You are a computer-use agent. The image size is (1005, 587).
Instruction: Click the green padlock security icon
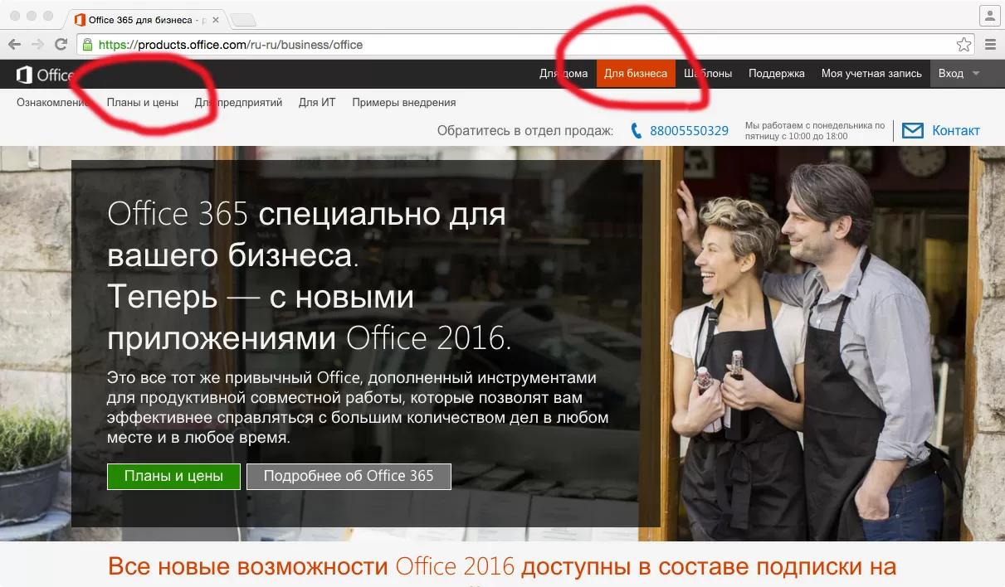(x=87, y=45)
